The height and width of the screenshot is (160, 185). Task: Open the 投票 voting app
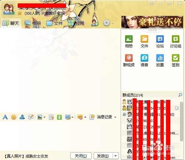click(x=160, y=60)
